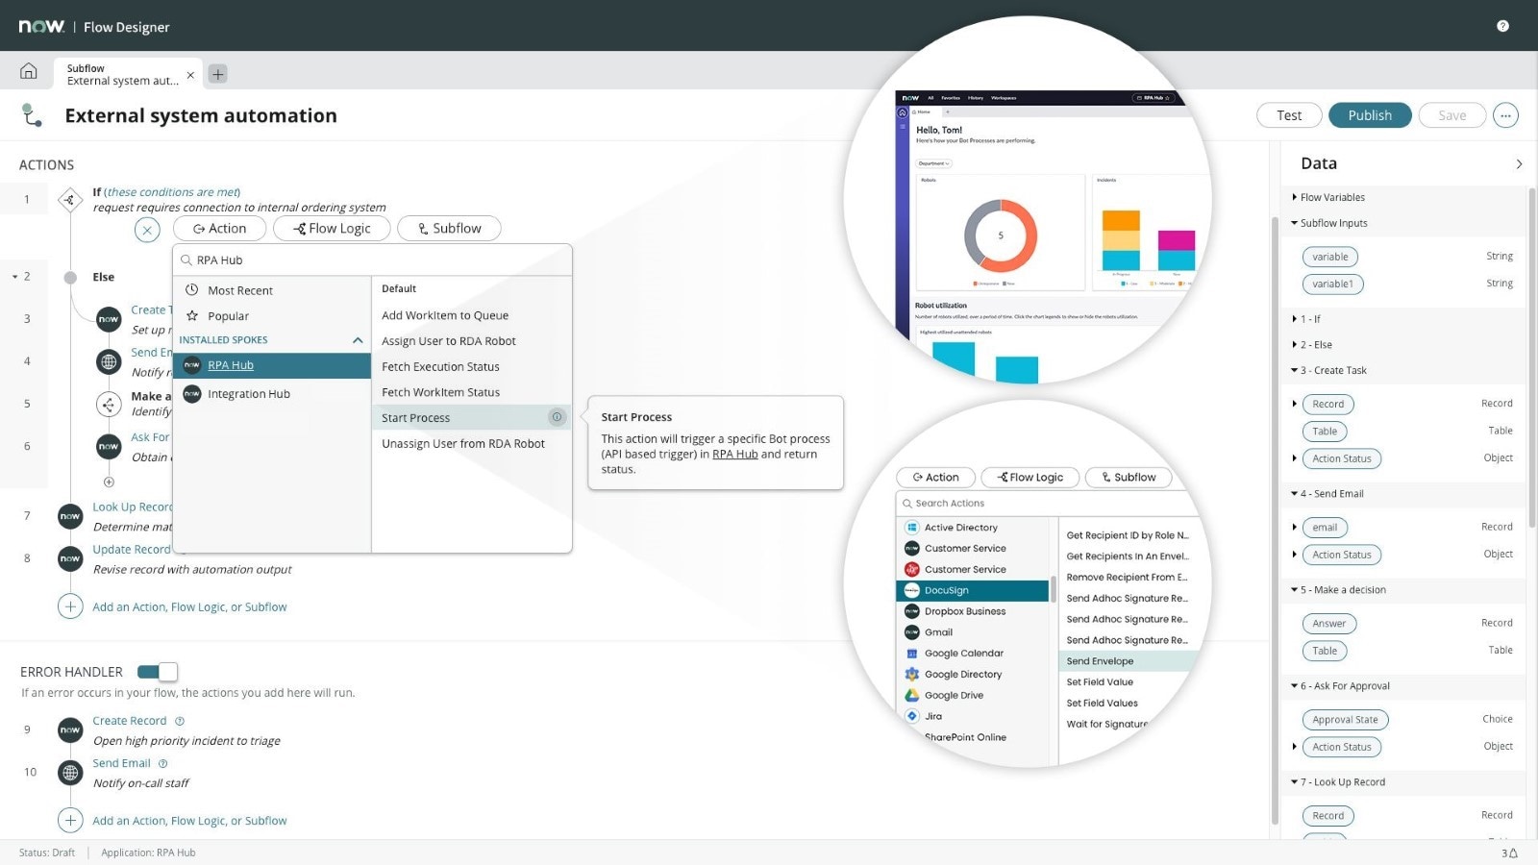Click Add an Action link under Update Record
This screenshot has width=1538, height=865.
pos(189,607)
